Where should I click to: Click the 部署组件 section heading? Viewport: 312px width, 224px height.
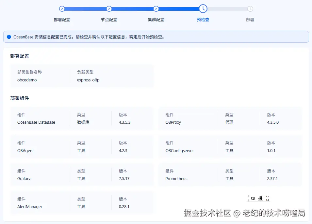pyautogui.click(x=20, y=98)
